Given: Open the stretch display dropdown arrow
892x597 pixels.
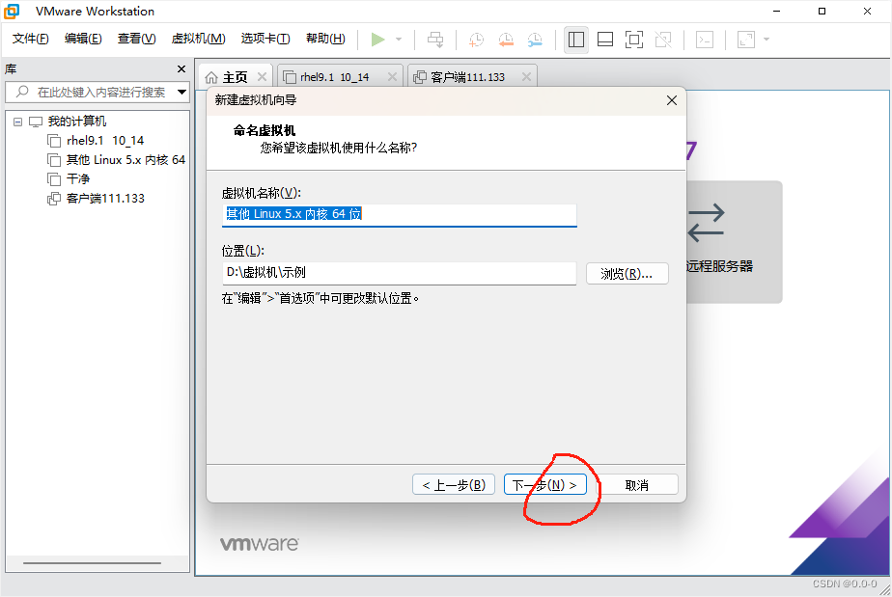Looking at the screenshot, I should 767,40.
